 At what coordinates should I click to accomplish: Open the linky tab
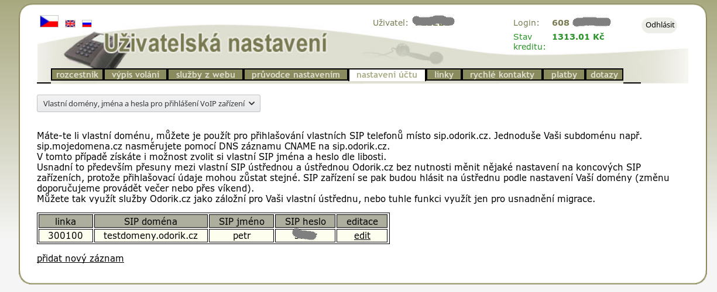(444, 75)
